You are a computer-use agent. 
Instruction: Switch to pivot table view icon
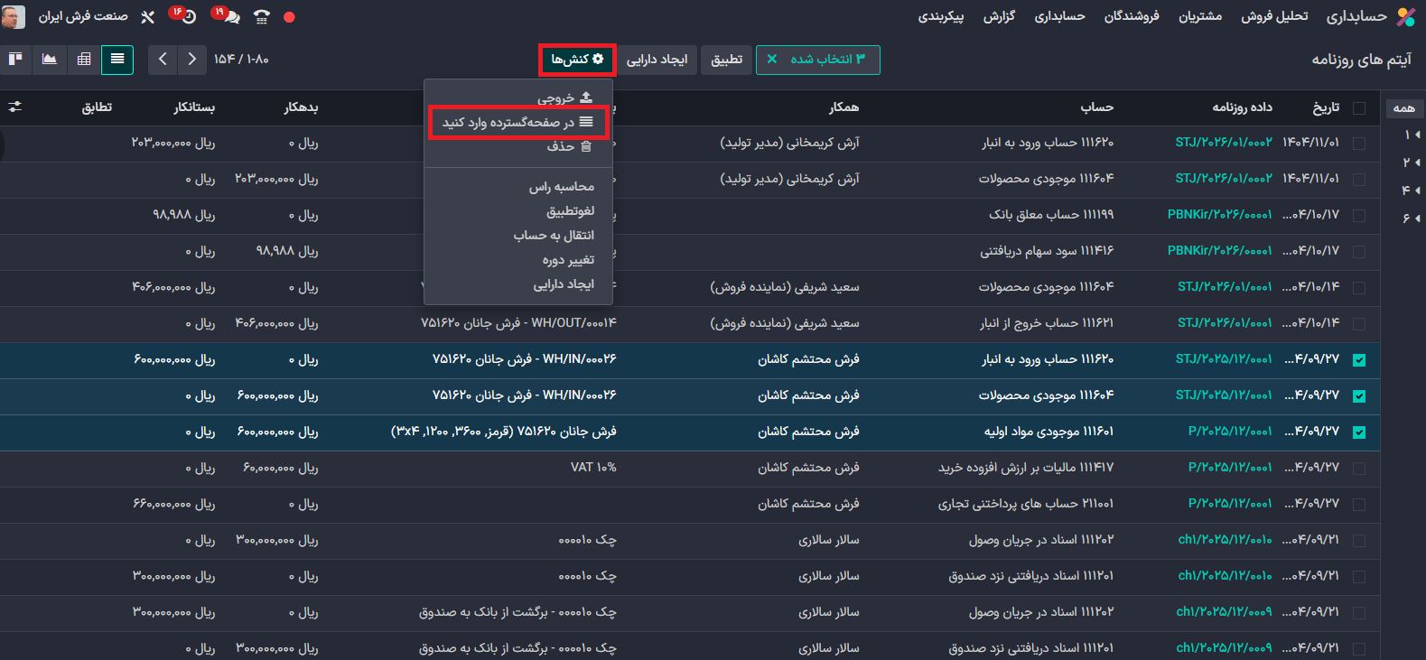point(84,60)
